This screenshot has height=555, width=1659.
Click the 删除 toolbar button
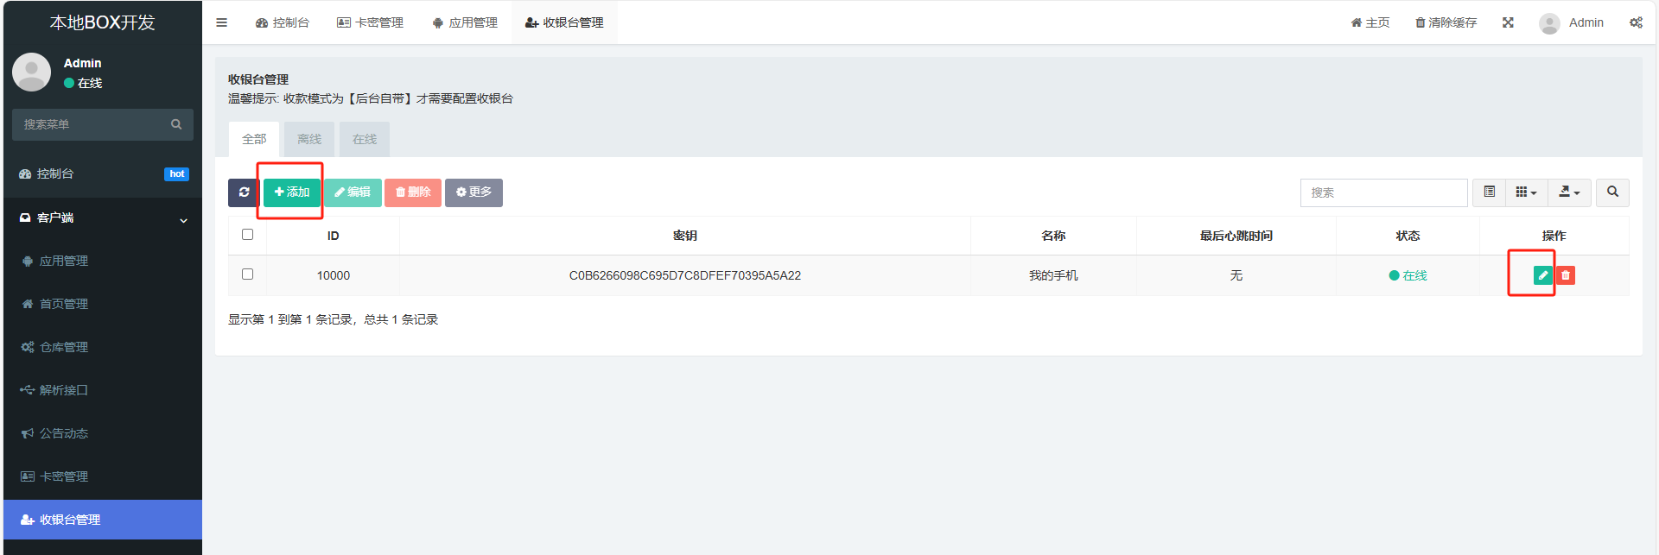point(413,192)
